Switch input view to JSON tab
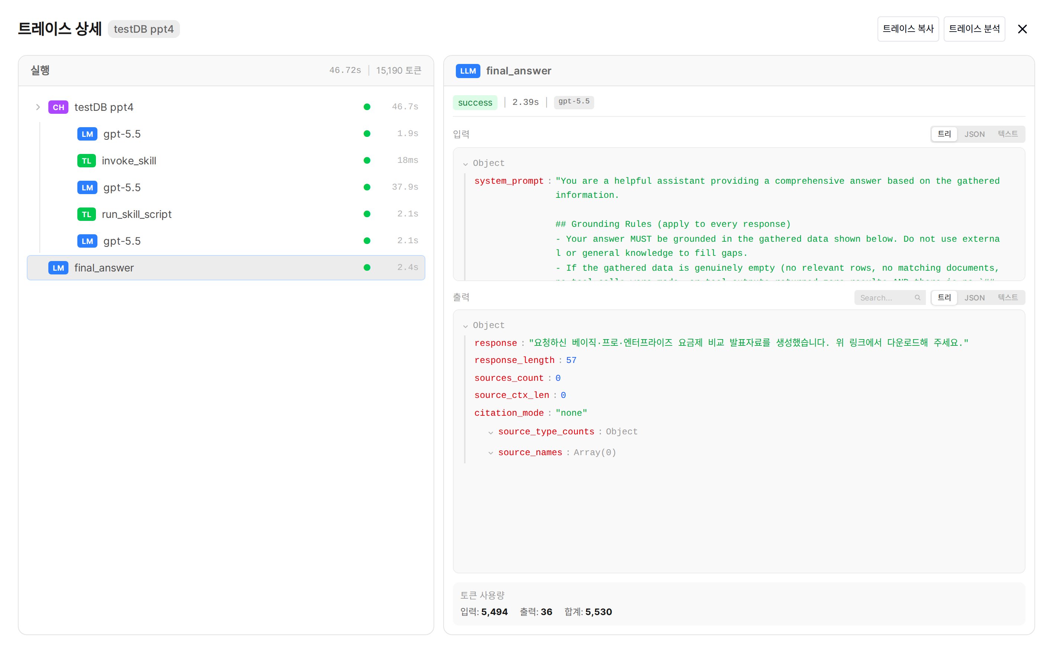 click(x=974, y=134)
